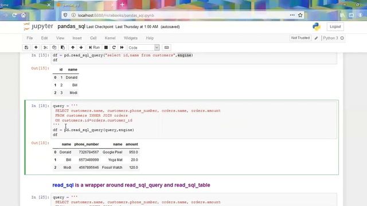The image size is (367, 206).
Task: Click inside the In [18] query code cell
Action: coord(194,120)
